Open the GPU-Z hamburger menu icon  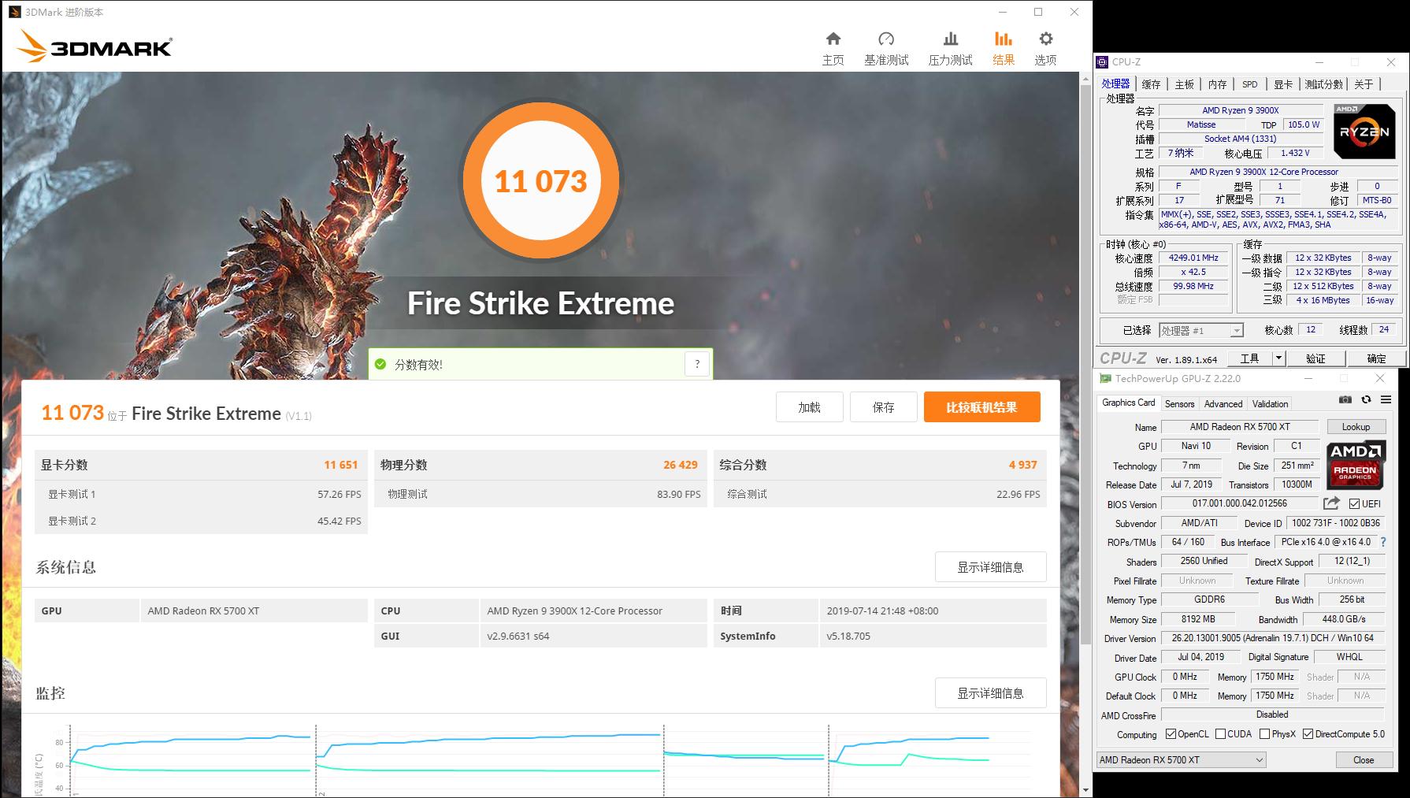pyautogui.click(x=1386, y=399)
